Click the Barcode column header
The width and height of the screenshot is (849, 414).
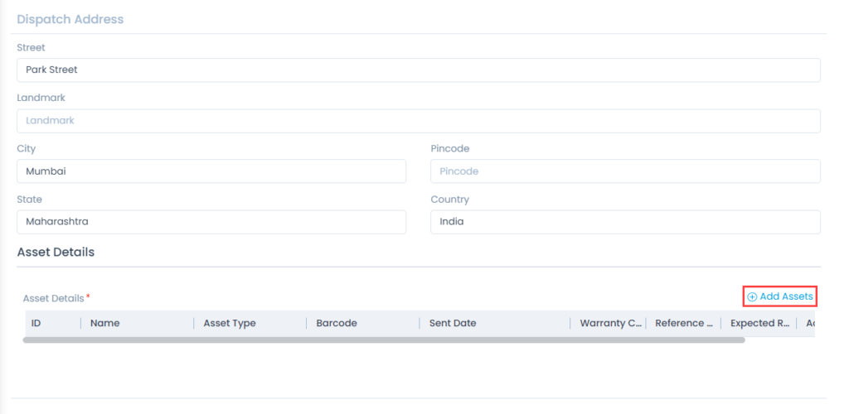pos(337,323)
